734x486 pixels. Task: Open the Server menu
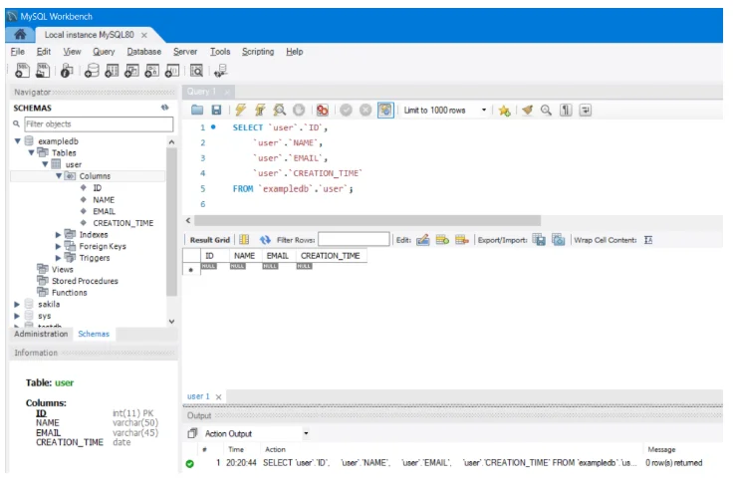185,52
